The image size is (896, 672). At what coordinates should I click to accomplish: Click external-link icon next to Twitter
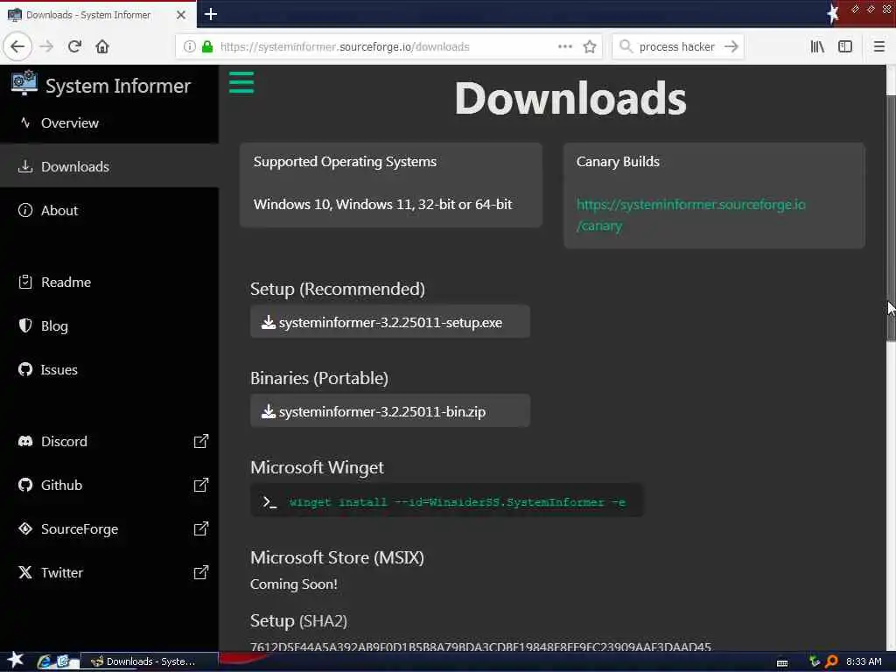pyautogui.click(x=201, y=572)
